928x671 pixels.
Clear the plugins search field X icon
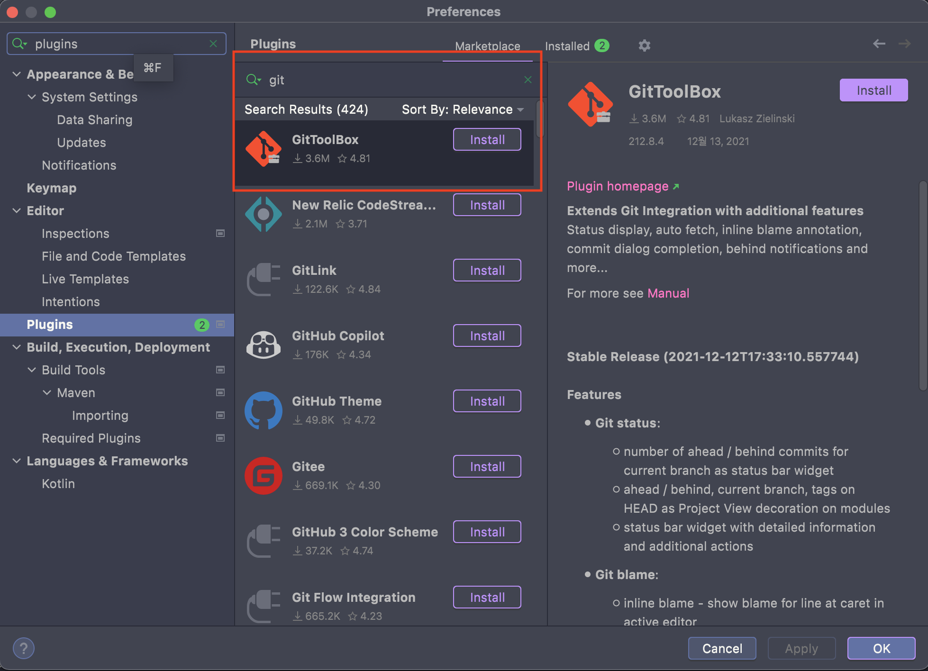[213, 44]
